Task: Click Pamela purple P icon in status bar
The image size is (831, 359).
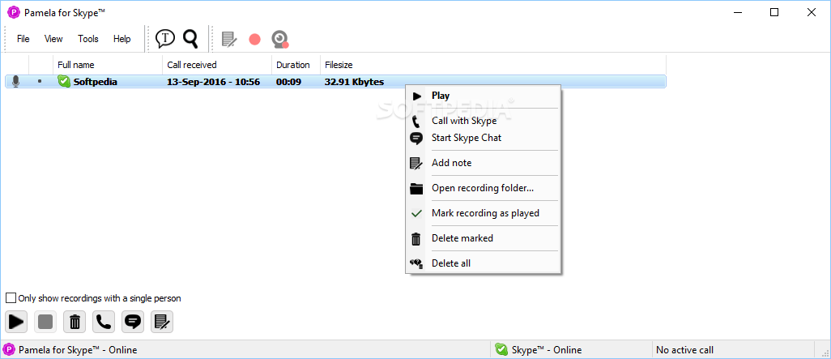Action: (9, 349)
